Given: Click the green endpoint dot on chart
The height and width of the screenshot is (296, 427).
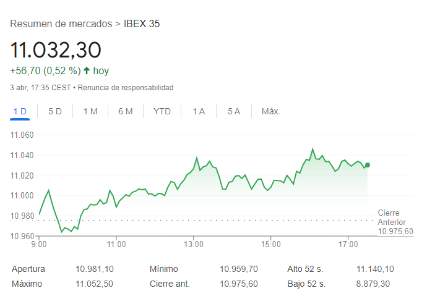Looking at the screenshot, I should click(x=368, y=165).
